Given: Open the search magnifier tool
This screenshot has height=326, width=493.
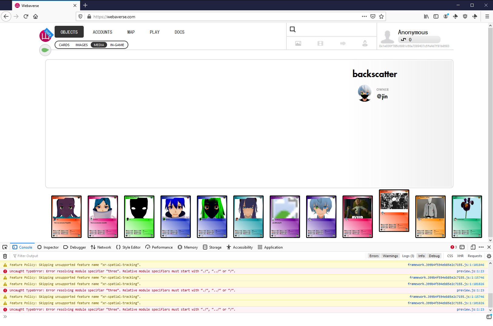Looking at the screenshot, I should click(292, 29).
